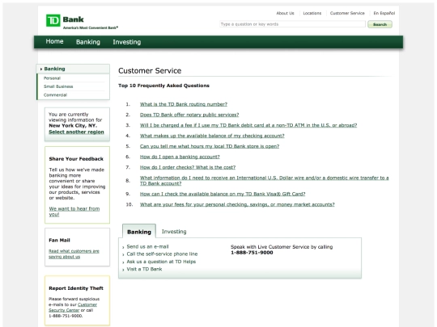437x327 pixels.
Task: Open How do I open a banking account
Action: coord(180,157)
